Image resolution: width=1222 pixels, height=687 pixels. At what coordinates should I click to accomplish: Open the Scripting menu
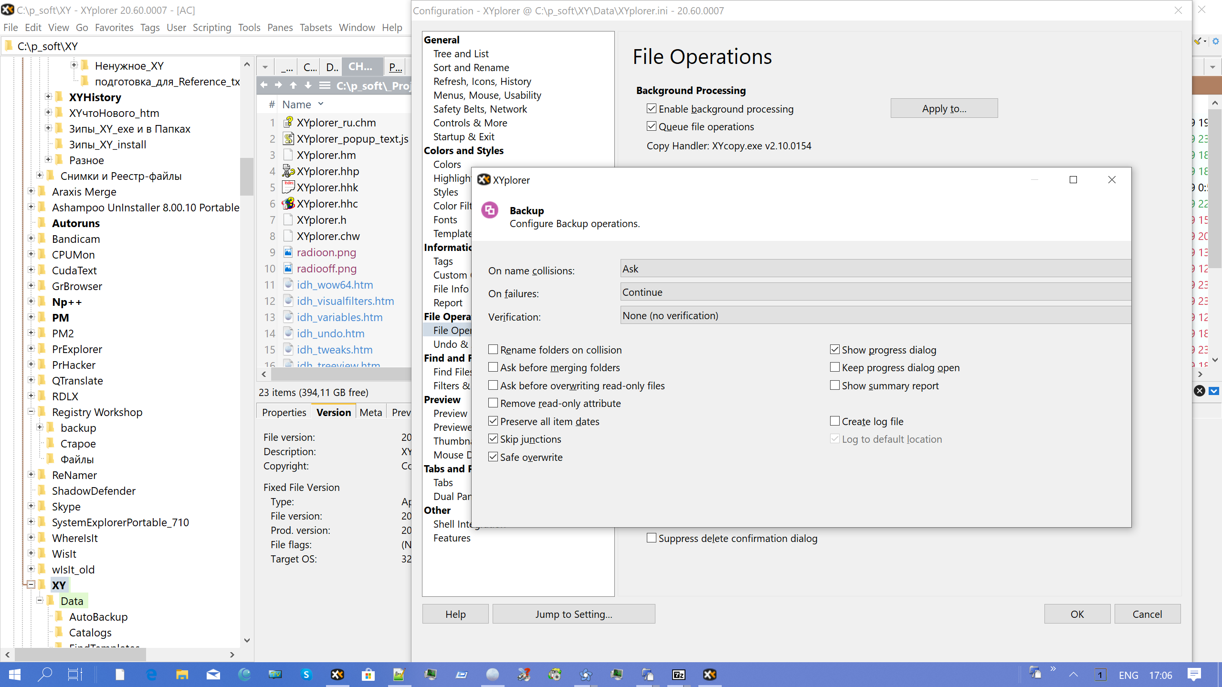212,28
